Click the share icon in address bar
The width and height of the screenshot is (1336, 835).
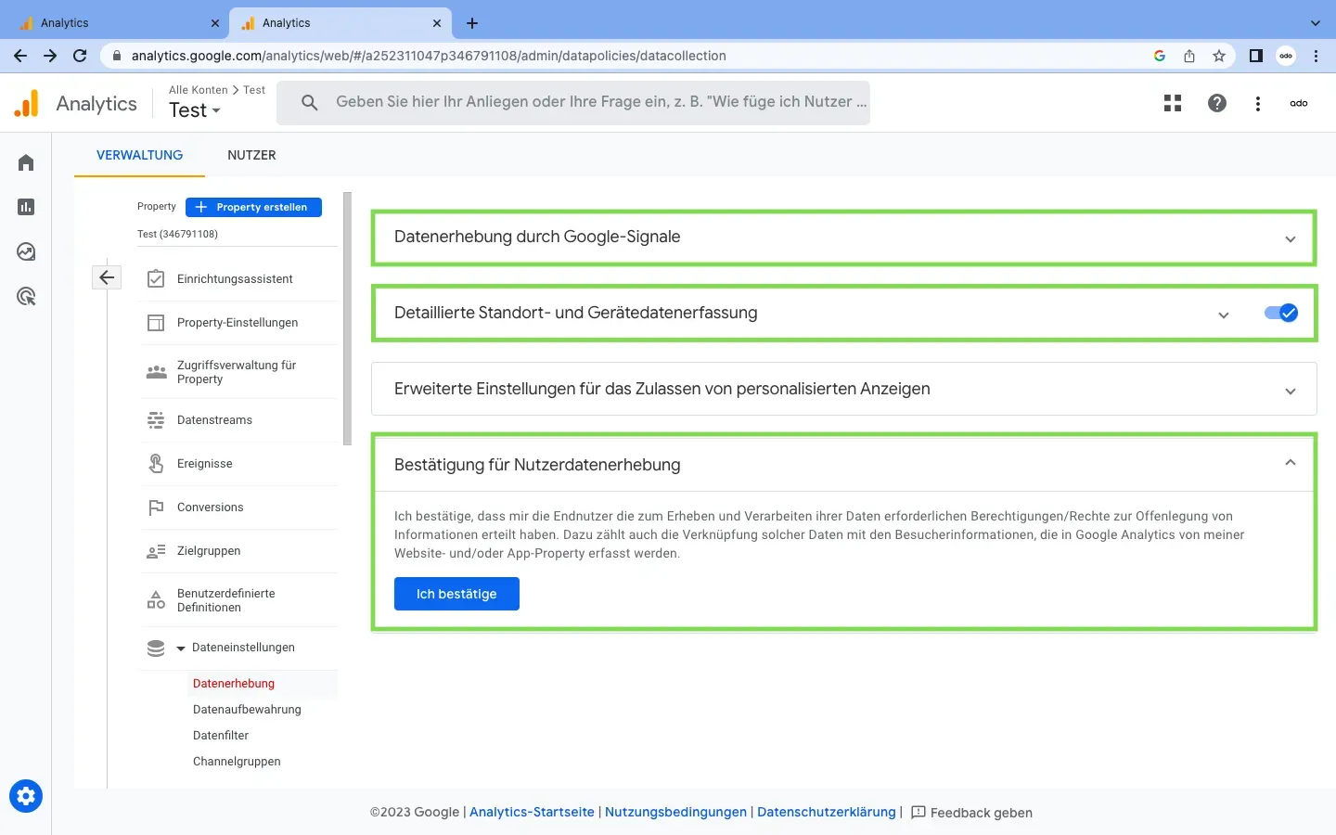click(1189, 56)
